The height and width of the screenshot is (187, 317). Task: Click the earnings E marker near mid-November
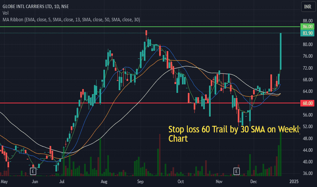pyautogui.click(x=236, y=171)
